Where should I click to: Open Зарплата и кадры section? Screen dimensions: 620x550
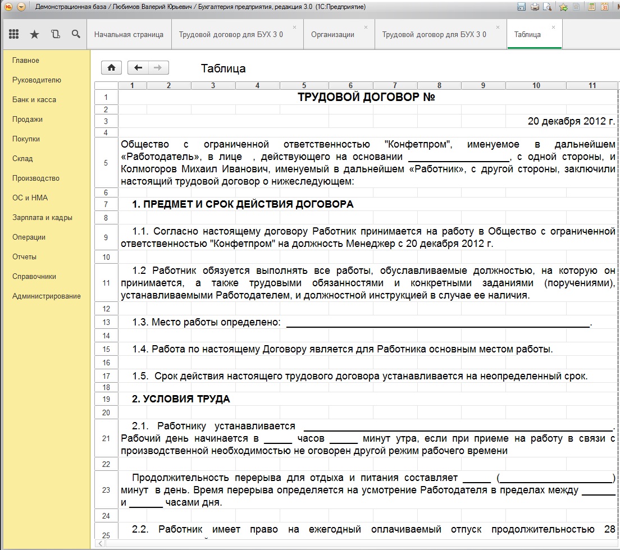point(42,217)
